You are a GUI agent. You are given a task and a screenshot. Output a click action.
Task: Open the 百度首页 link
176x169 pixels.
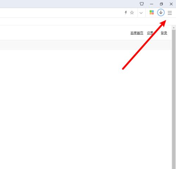[x=137, y=33]
